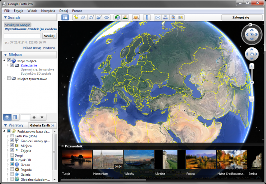Disable the Granice i nazwy layer checkbox
Image resolution: width=266 pixels, height=184 pixels.
[12, 140]
